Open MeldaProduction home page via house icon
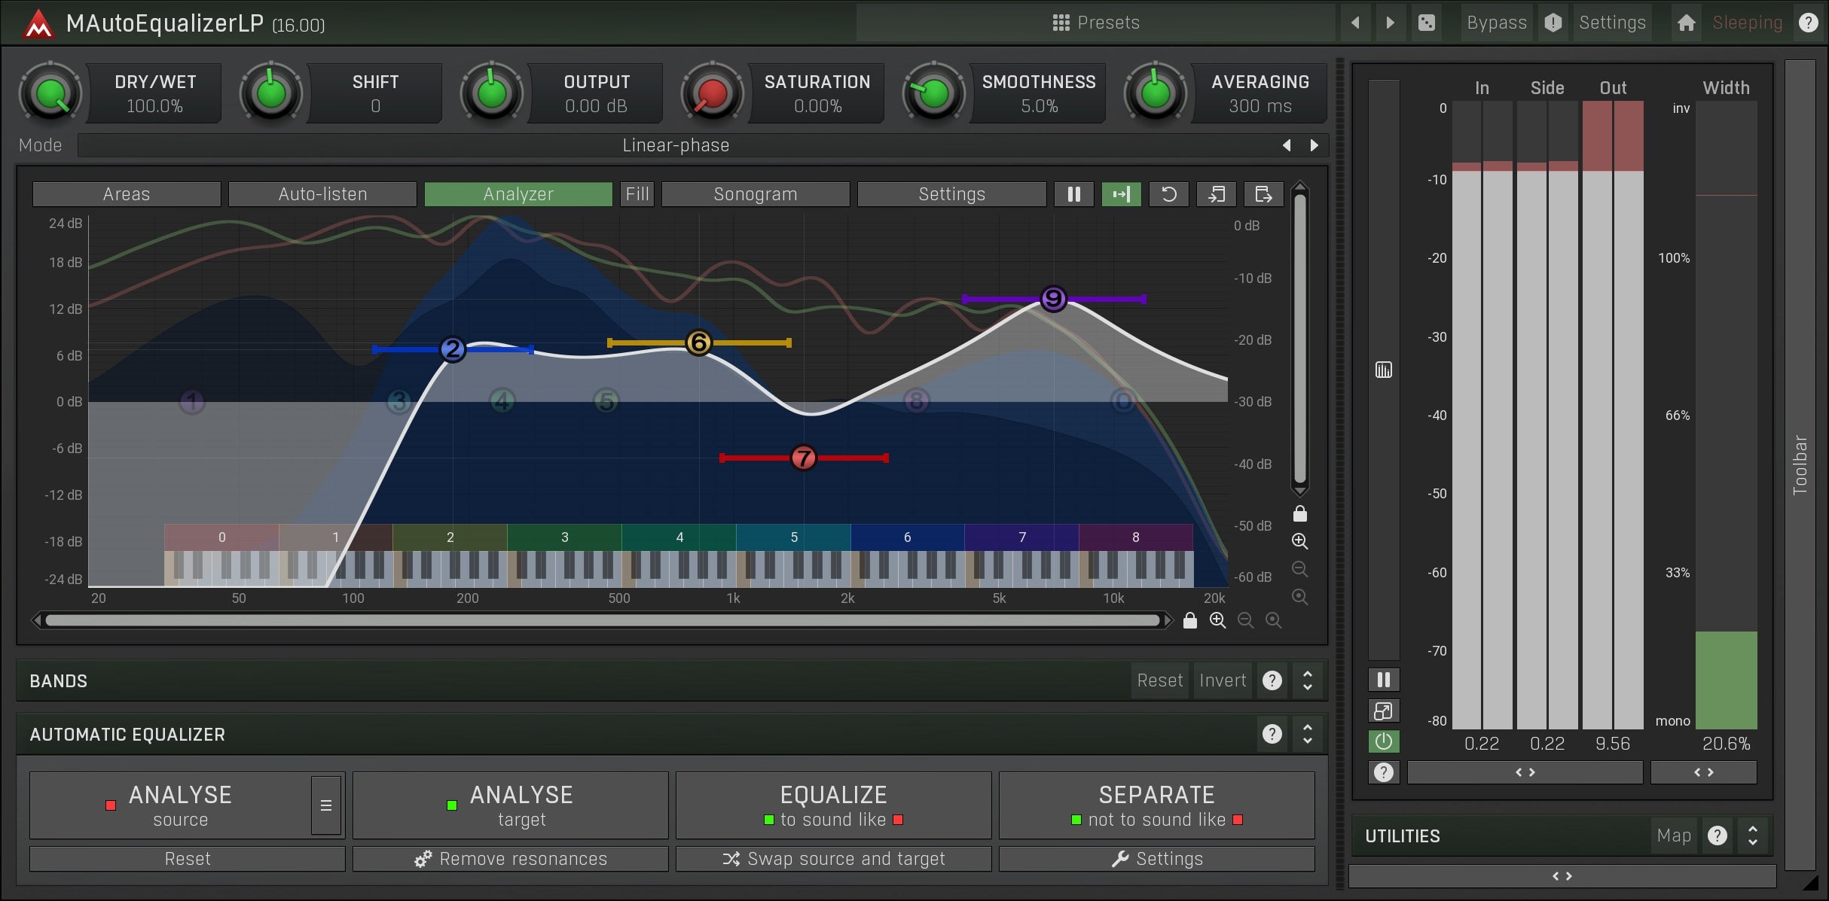 point(1686,23)
